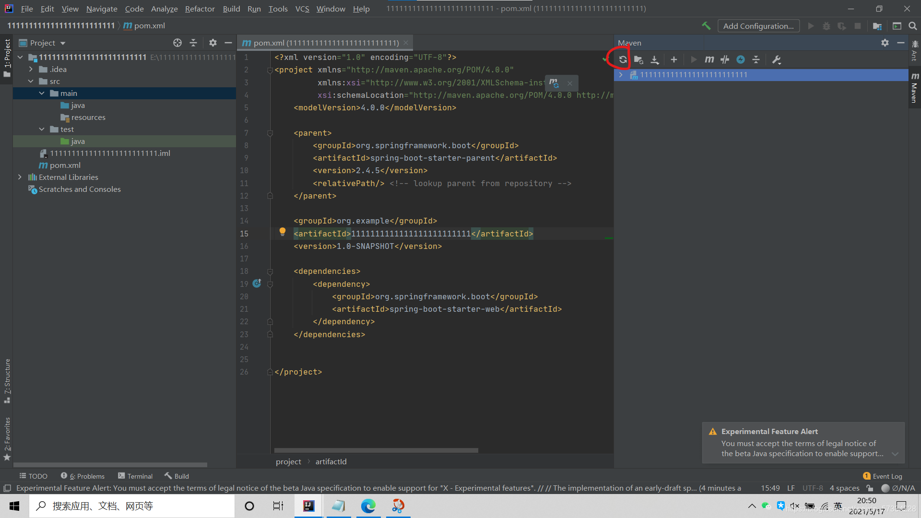Open the VCS menu

[302, 9]
